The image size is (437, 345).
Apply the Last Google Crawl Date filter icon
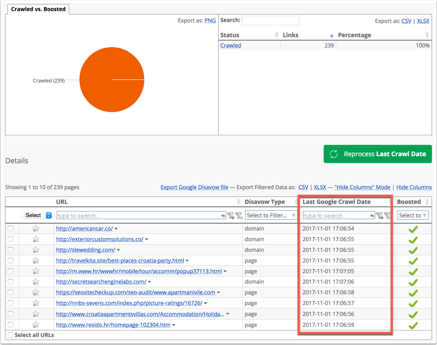379,215
